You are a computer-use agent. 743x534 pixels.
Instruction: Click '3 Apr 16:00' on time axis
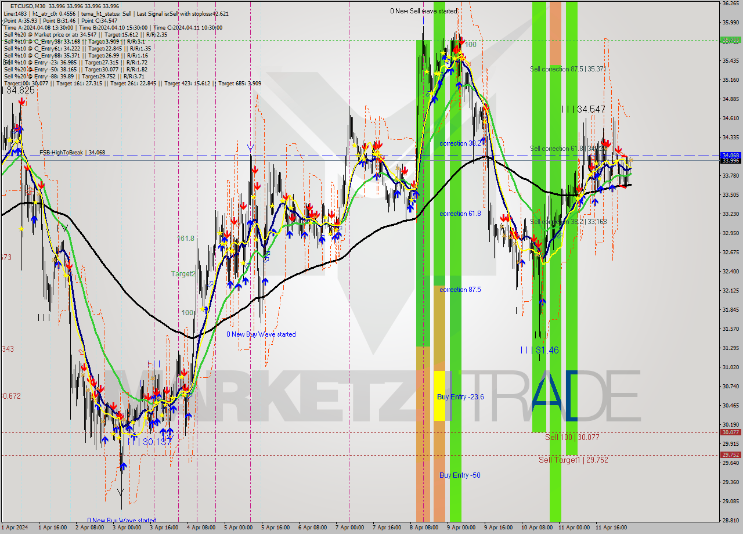coord(164,528)
